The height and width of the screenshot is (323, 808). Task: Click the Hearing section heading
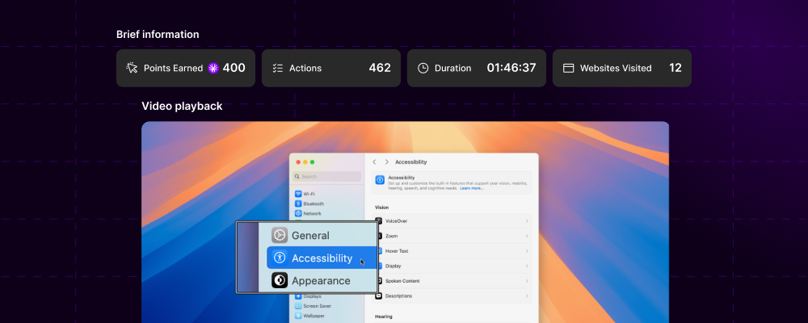click(x=383, y=317)
